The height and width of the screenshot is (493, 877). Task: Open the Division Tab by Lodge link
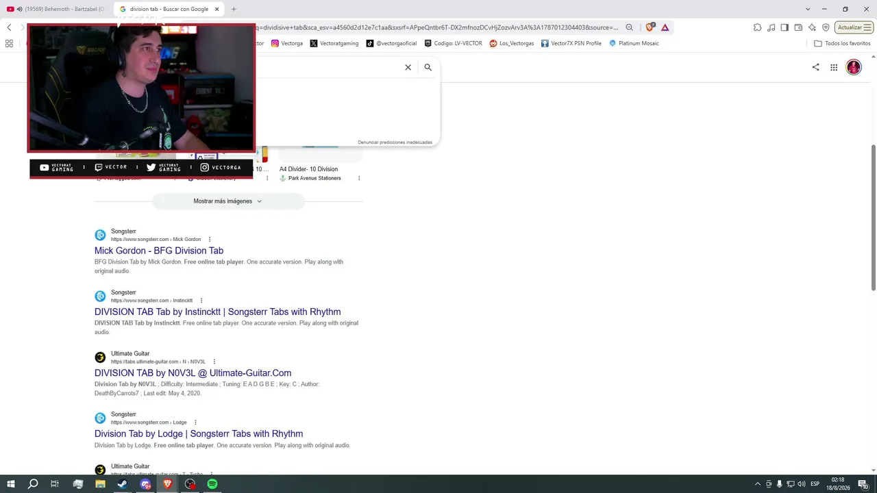[199, 433]
